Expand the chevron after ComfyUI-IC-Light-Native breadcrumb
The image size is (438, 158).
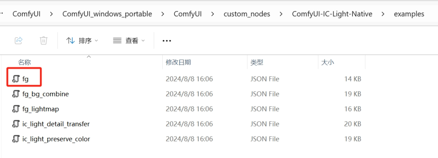tap(383, 14)
